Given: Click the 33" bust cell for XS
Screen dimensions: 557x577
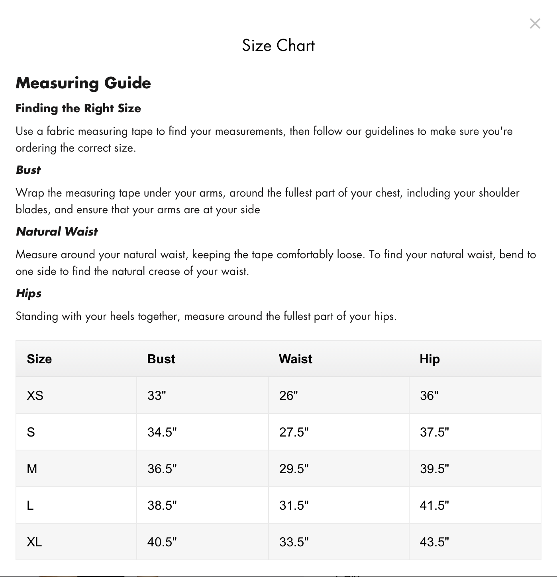Looking at the screenshot, I should (157, 396).
